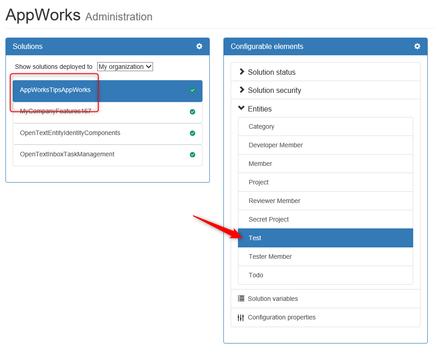435x353 pixels.
Task: Click green check icon beside MyCompanyFeatures167
Action: pos(192,111)
